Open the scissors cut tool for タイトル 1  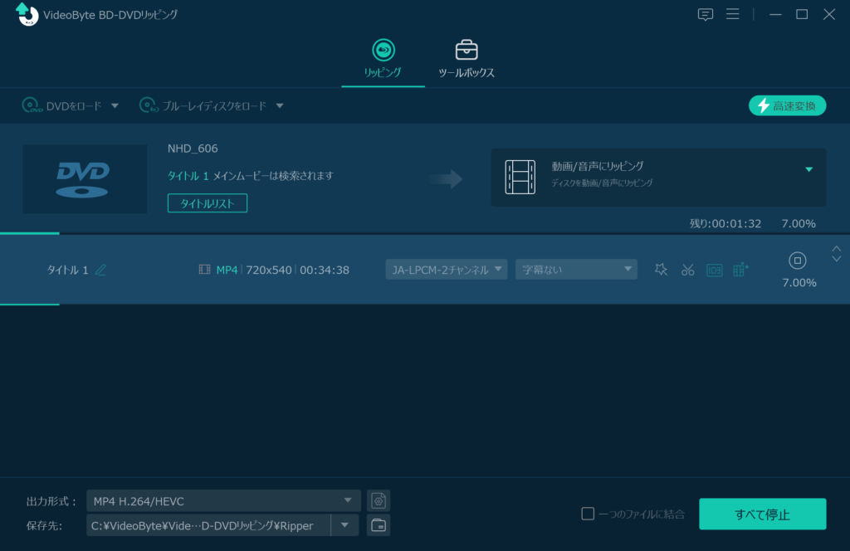click(x=687, y=269)
